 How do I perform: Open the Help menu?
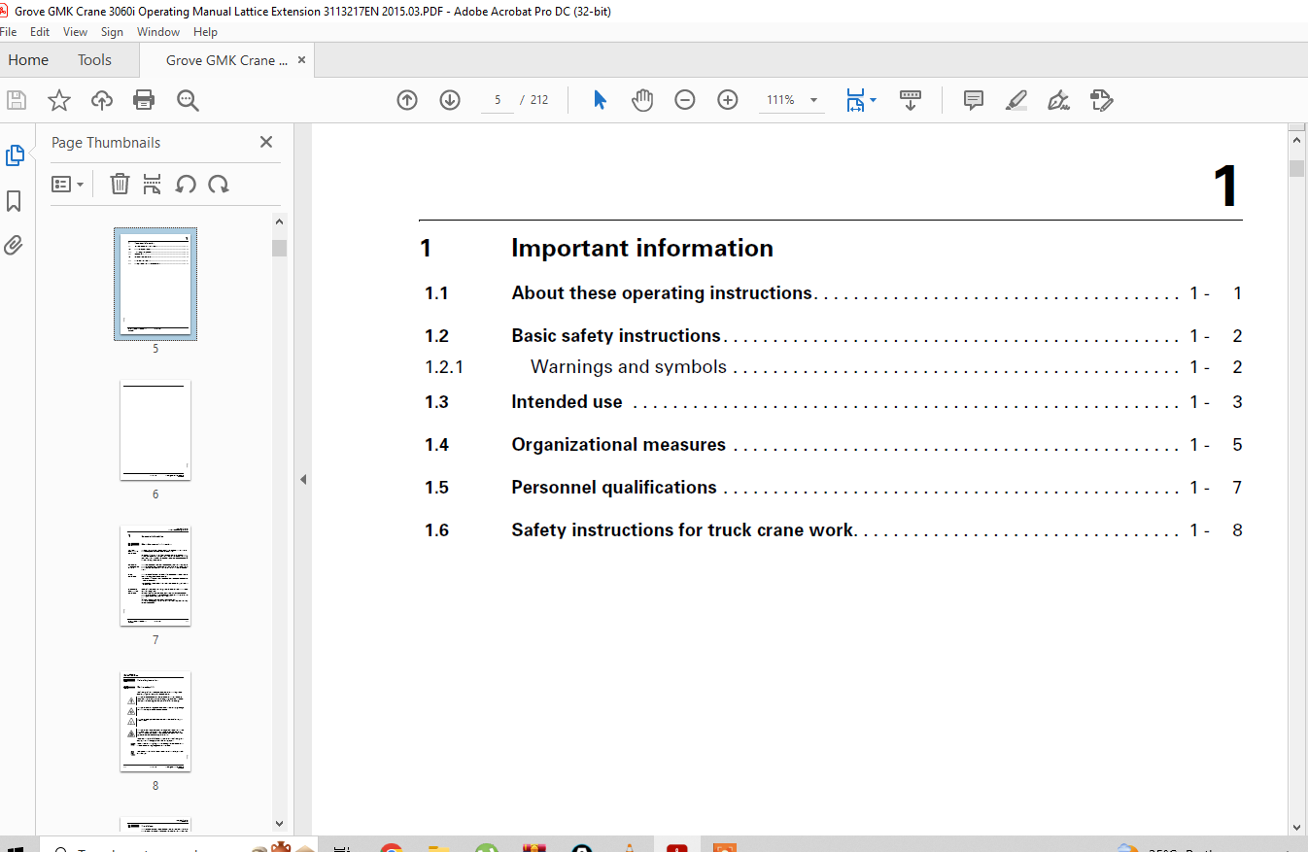[205, 32]
